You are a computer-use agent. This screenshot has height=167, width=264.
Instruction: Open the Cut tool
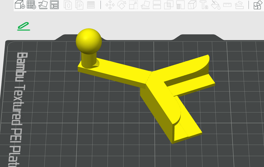(x=157, y=5)
